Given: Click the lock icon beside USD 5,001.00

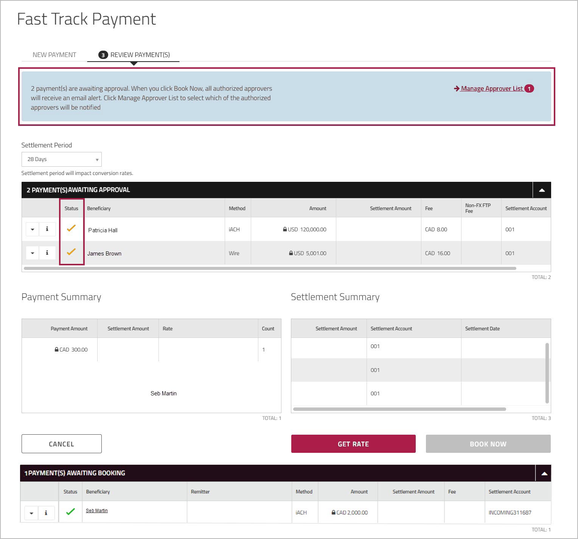Looking at the screenshot, I should click(291, 253).
